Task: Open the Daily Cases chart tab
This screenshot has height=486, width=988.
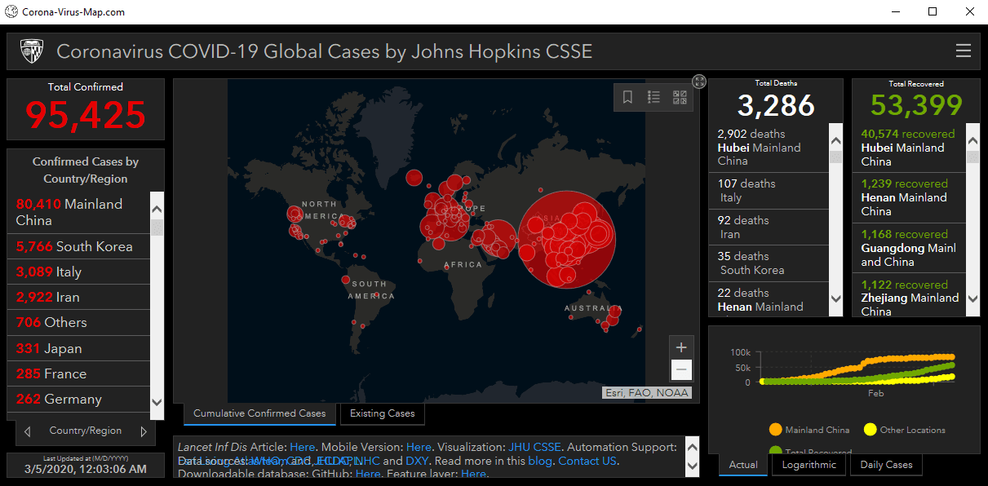Action: click(887, 465)
